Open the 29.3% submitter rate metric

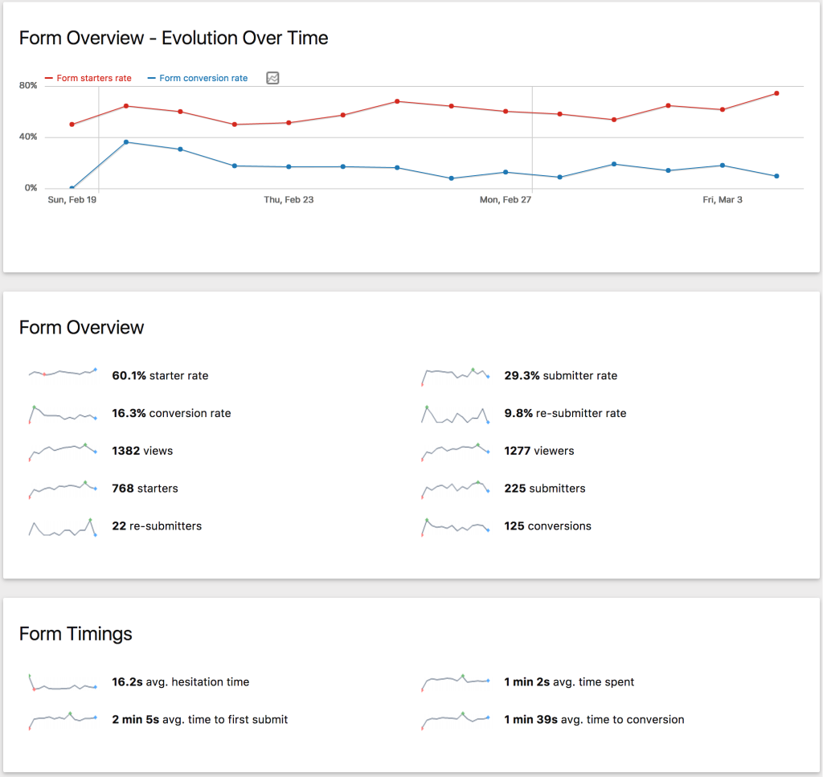(x=560, y=375)
